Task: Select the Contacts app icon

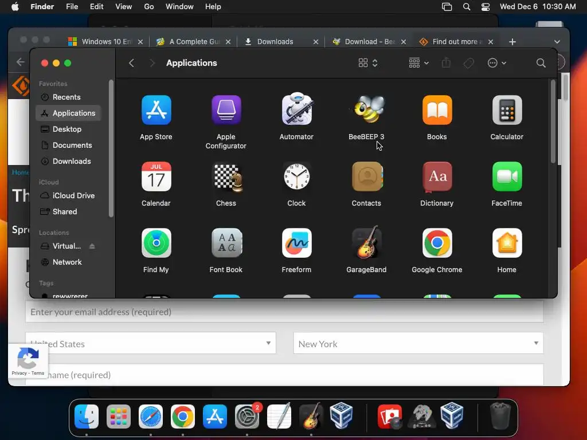Action: (x=367, y=176)
